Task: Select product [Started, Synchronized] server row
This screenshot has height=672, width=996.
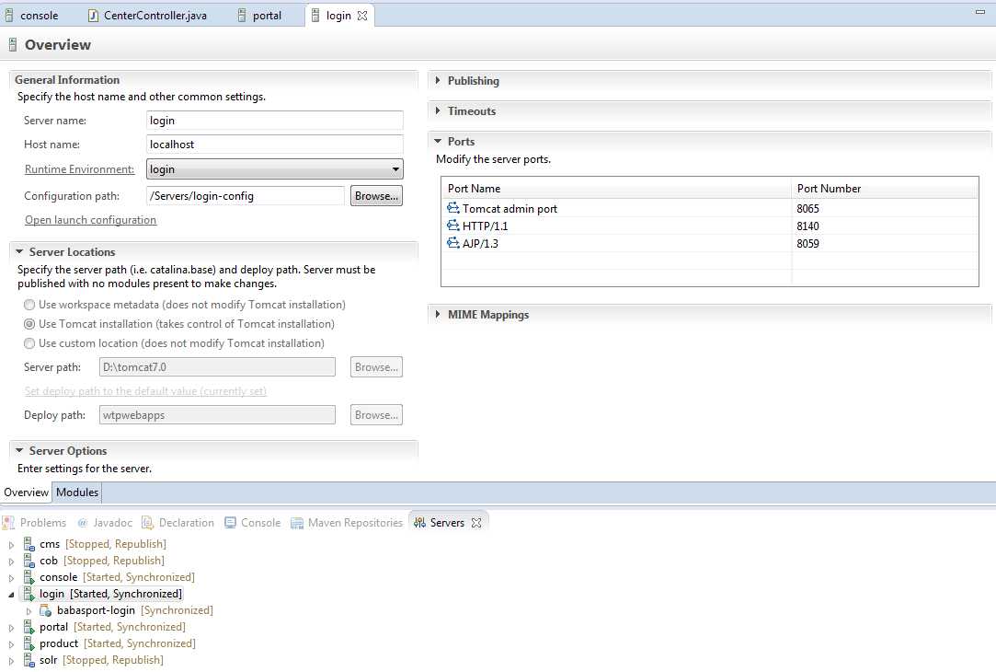Action: pos(118,643)
